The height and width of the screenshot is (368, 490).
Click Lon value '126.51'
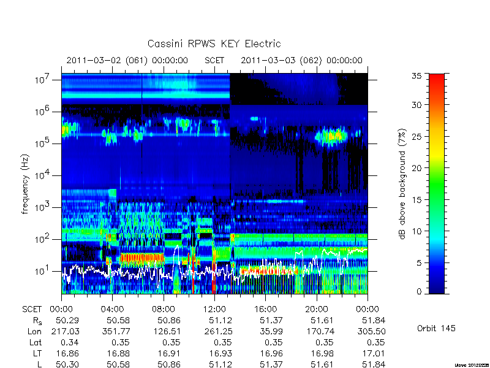[167, 331]
